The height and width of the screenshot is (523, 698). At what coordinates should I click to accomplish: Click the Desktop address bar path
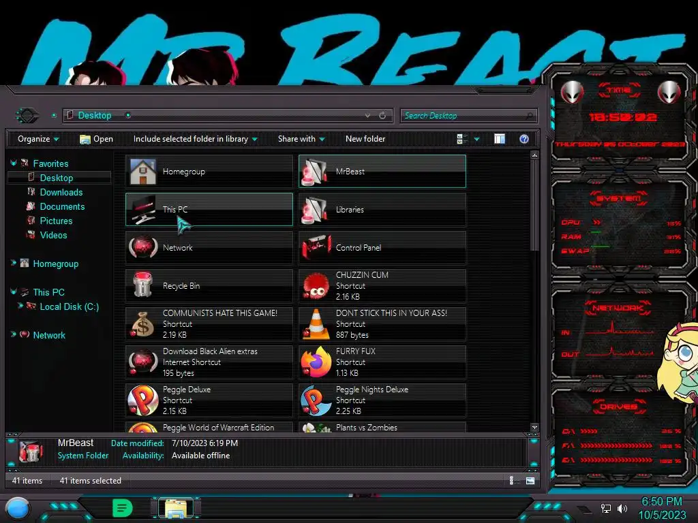pos(95,116)
